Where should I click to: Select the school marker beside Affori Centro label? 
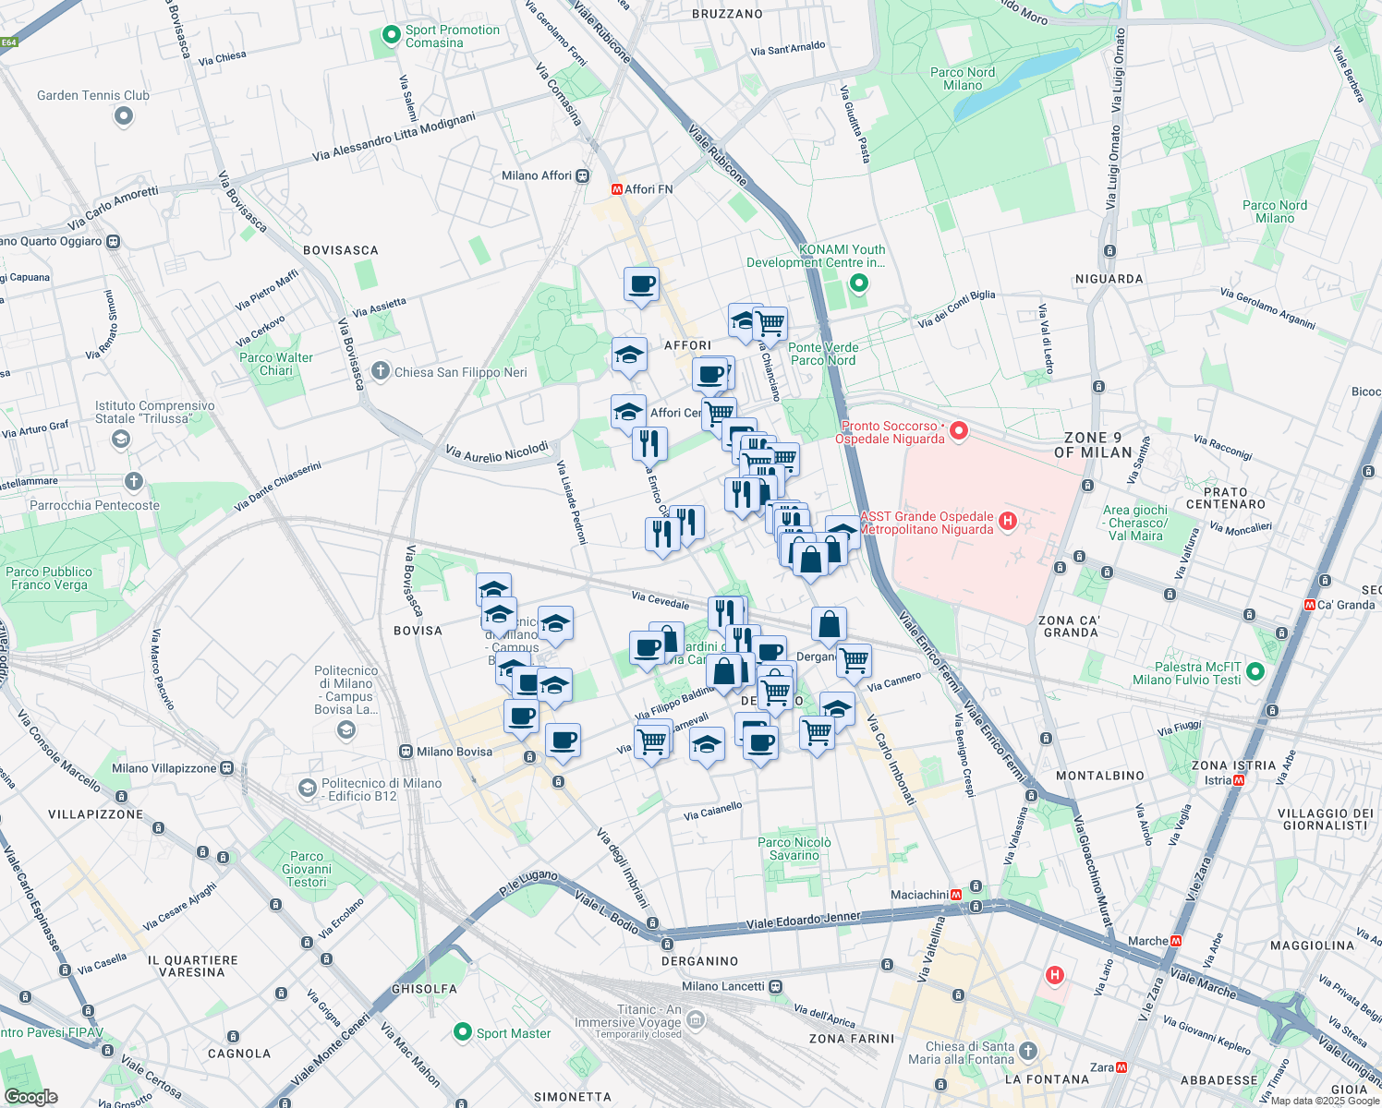coord(628,414)
